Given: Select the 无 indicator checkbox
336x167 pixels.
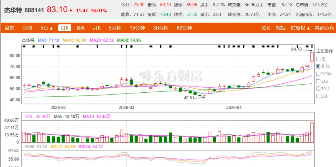Looking at the screenshot, I should pos(318,59).
